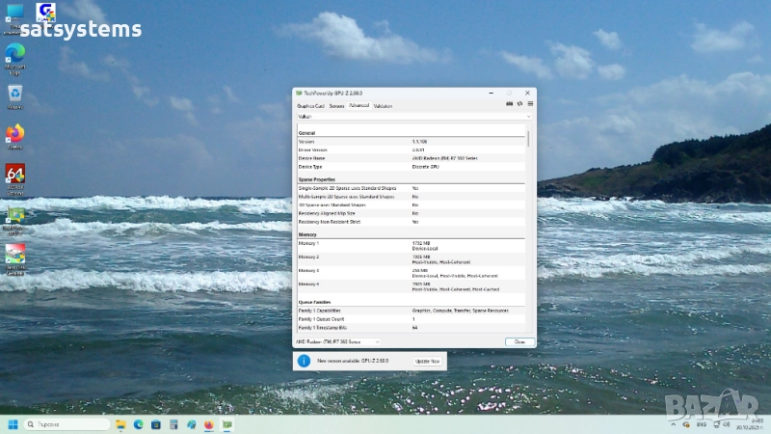Open the Firefox desktop shortcut
This screenshot has width=771, height=434.
15,135
